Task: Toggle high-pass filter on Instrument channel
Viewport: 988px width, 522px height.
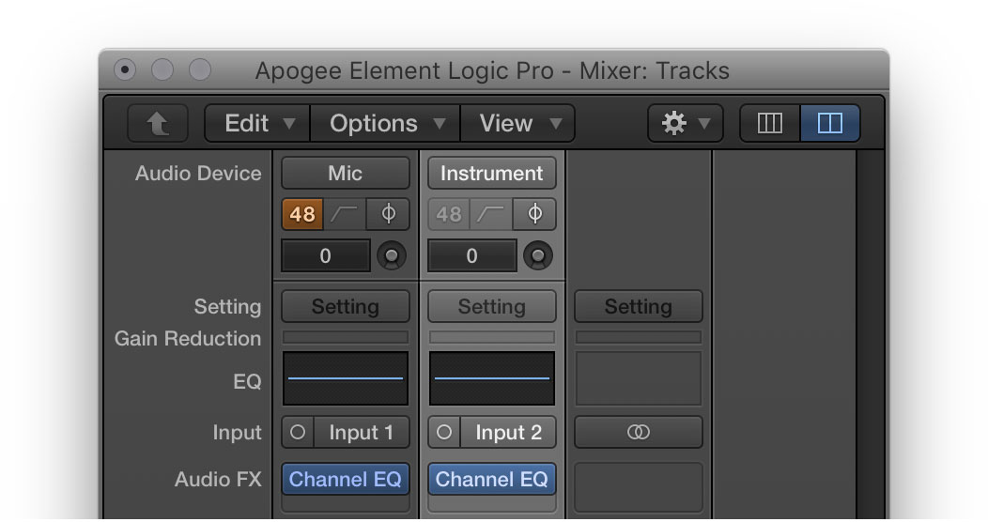Action: (x=491, y=214)
